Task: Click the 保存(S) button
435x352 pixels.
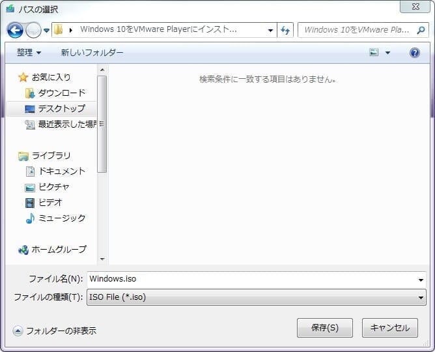Action: tap(324, 328)
